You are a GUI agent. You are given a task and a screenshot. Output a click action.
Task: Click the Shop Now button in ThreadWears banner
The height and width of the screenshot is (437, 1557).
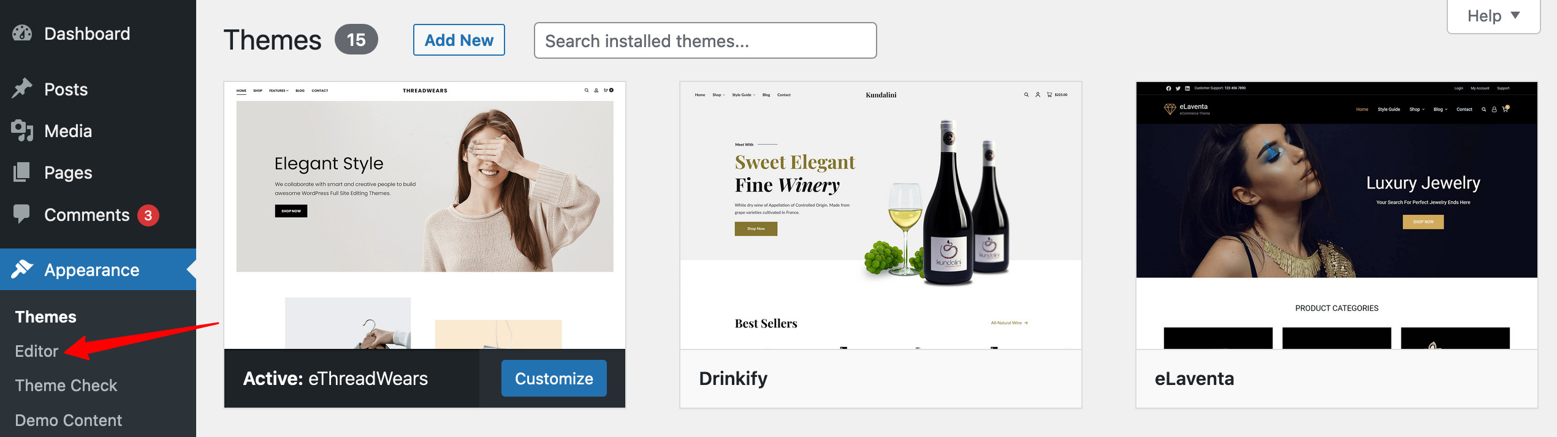[291, 211]
